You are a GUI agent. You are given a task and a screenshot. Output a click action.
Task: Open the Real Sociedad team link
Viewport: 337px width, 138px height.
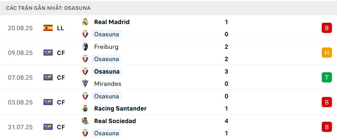[115, 121]
